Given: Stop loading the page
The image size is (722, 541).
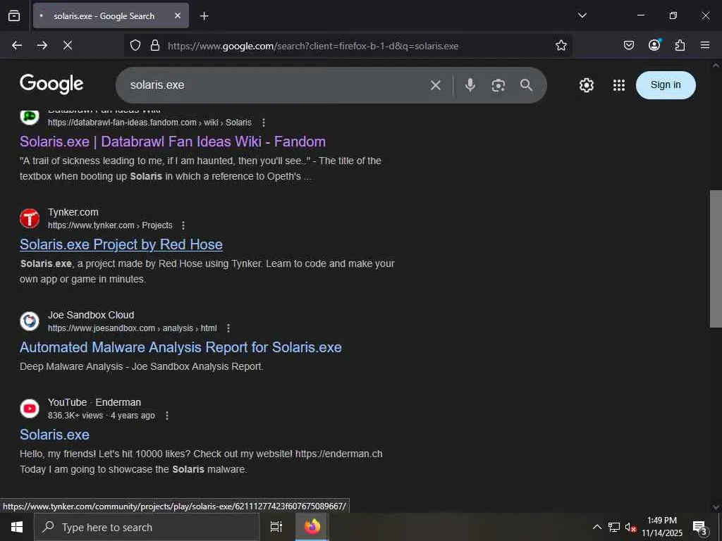Looking at the screenshot, I should click(68, 45).
